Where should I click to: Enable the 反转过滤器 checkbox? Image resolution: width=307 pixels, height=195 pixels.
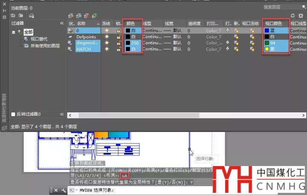(x=13, y=114)
